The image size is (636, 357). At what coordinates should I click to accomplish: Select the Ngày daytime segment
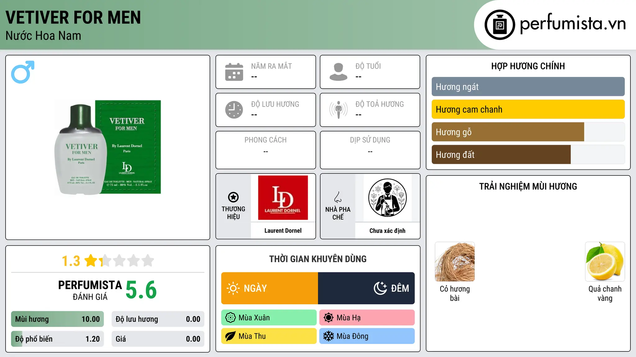[x=270, y=288]
